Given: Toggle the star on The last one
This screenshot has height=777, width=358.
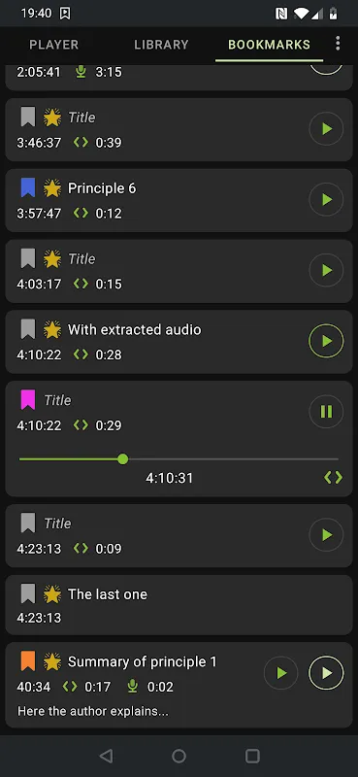Looking at the screenshot, I should (x=52, y=594).
